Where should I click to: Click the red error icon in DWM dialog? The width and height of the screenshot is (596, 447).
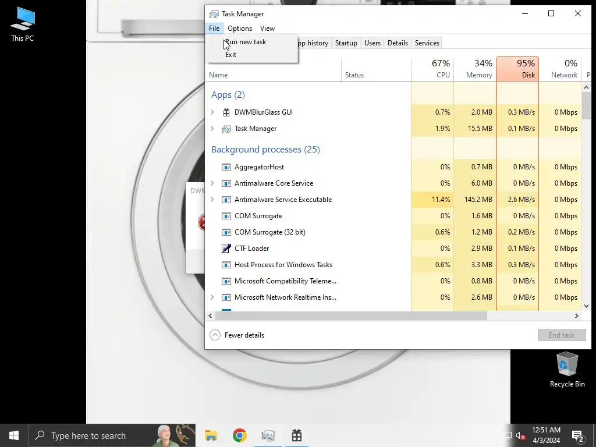(x=201, y=222)
